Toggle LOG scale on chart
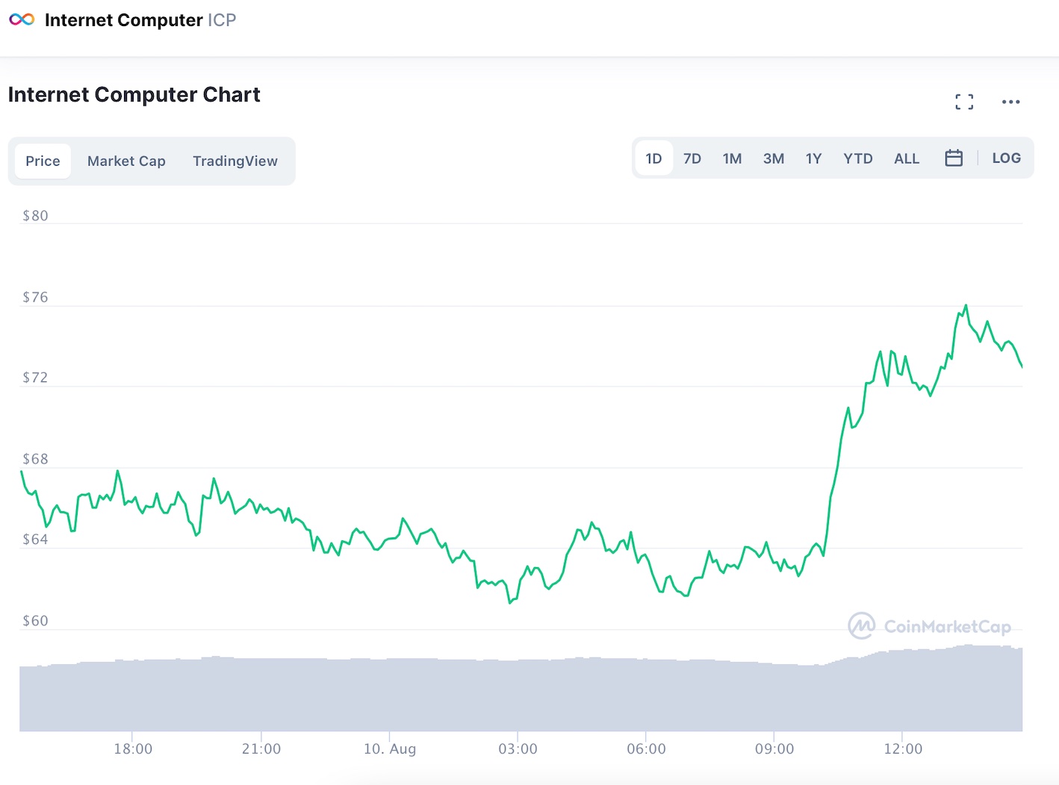 [1006, 158]
